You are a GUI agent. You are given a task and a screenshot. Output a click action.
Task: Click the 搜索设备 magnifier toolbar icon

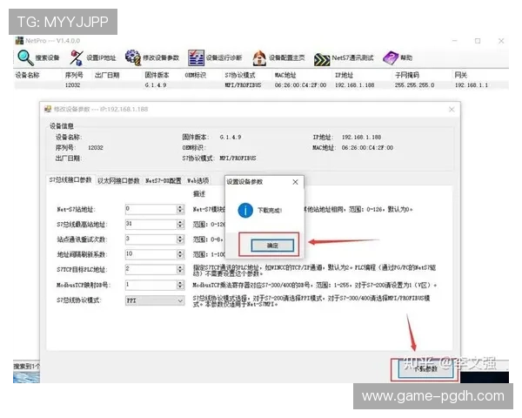[x=25, y=57]
